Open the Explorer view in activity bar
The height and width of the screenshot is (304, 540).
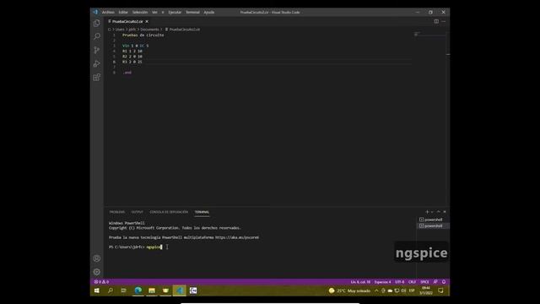point(97,23)
